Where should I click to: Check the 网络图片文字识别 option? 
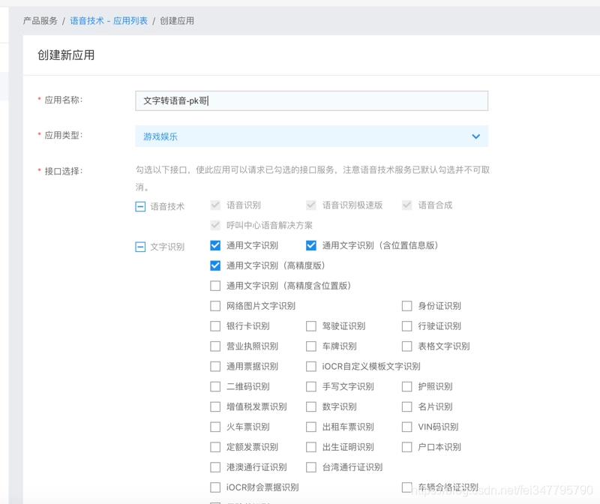click(215, 306)
